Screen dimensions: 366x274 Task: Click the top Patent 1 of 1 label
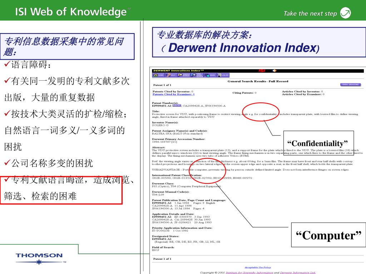[162, 85]
